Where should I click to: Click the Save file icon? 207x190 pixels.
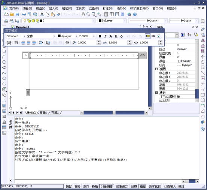17,14
